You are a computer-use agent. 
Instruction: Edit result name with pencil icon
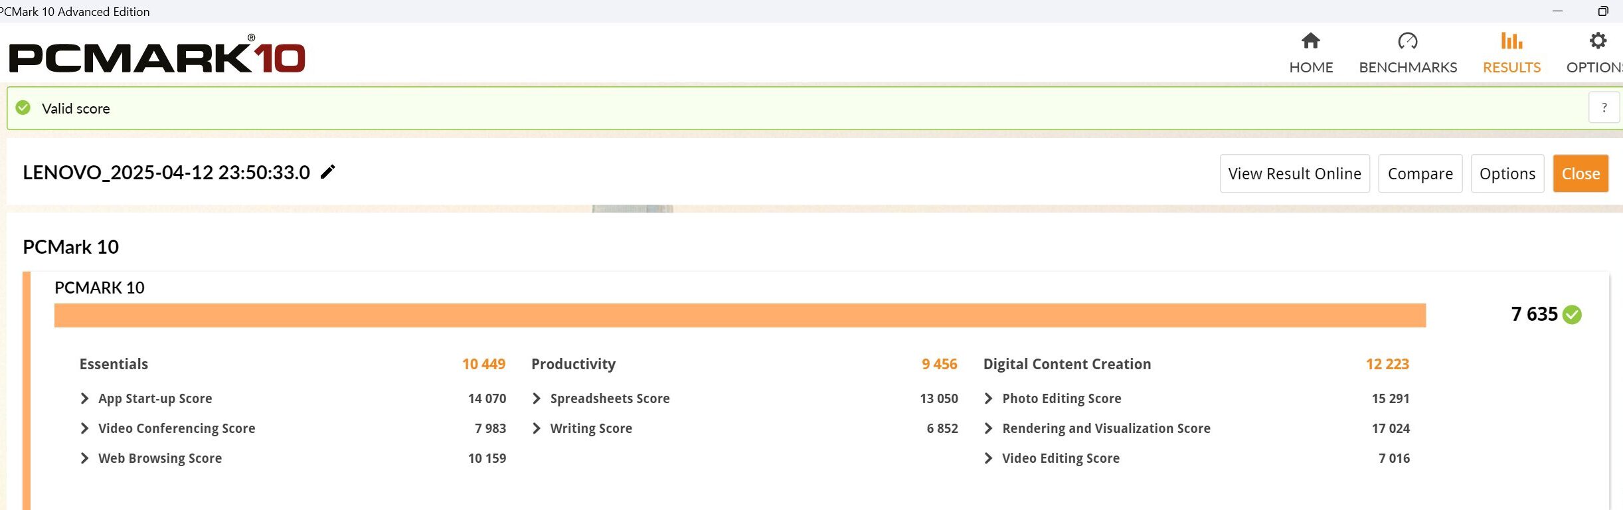point(328,172)
